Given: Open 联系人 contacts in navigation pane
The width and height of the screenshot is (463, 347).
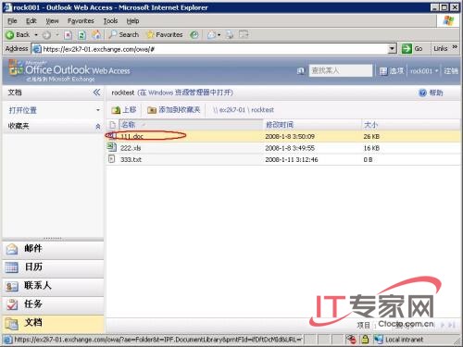Looking at the screenshot, I should [x=53, y=286].
